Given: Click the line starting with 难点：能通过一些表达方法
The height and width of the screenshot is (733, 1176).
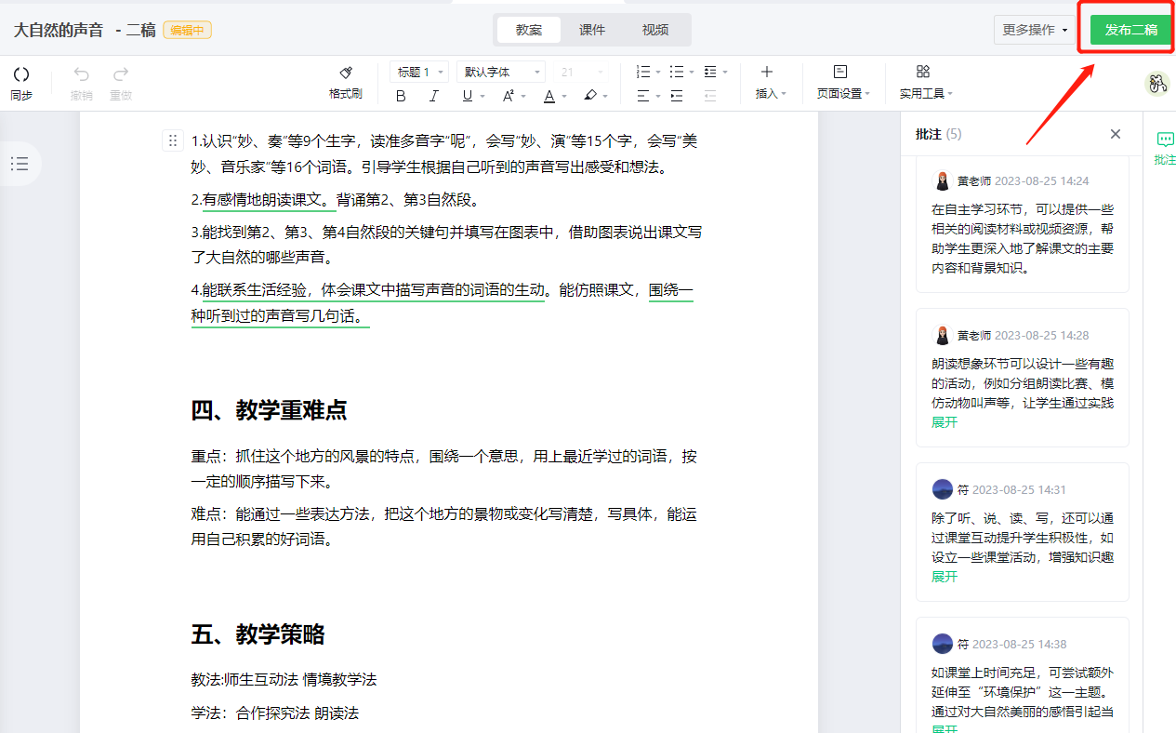Looking at the screenshot, I should click(x=444, y=514).
